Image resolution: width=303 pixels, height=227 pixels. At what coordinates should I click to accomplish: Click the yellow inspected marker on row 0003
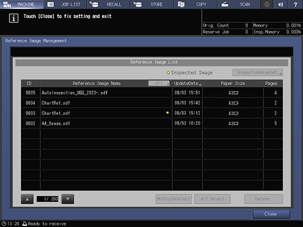[168, 112]
